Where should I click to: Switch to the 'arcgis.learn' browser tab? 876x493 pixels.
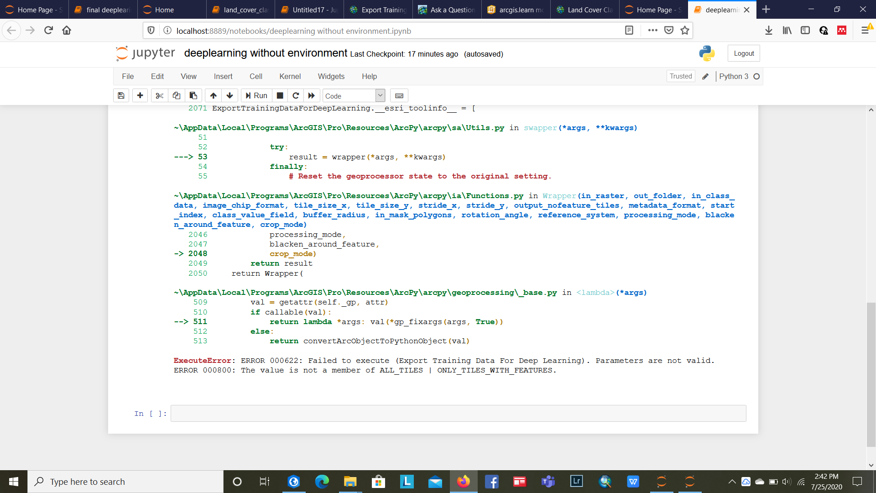tap(516, 10)
